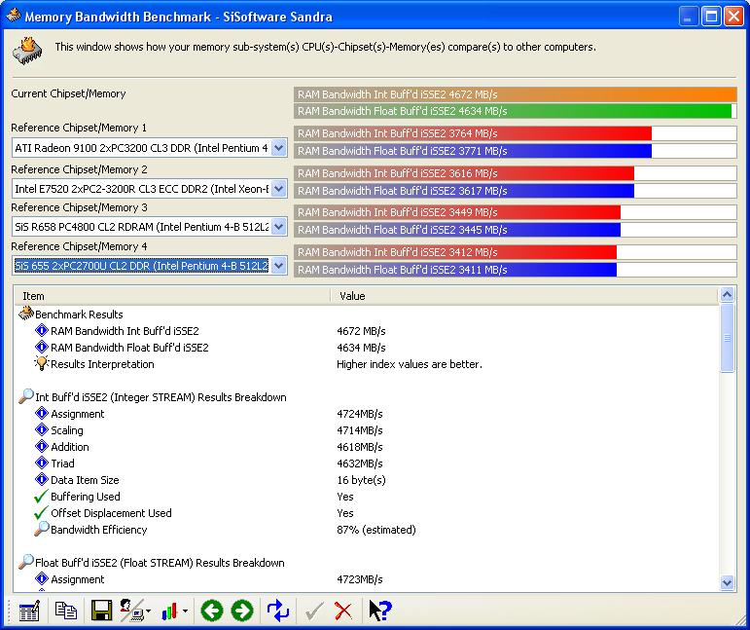
Task: Click info icon beside Triad row
Action: (x=42, y=463)
